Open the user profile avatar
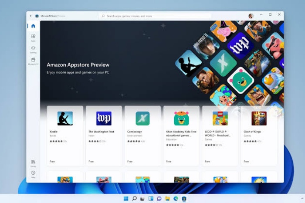This screenshot has height=203, width=305. (251, 16)
